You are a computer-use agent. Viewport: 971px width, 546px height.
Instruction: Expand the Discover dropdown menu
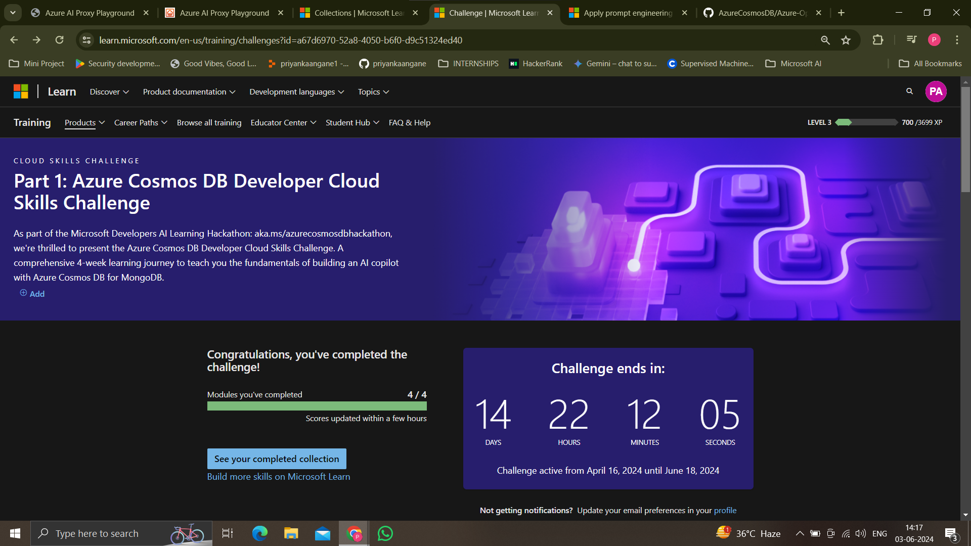click(109, 92)
